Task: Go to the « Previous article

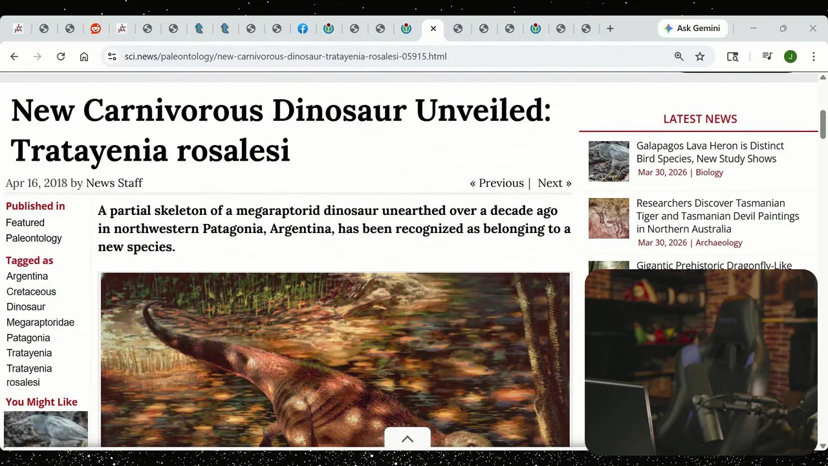Action: (x=497, y=183)
